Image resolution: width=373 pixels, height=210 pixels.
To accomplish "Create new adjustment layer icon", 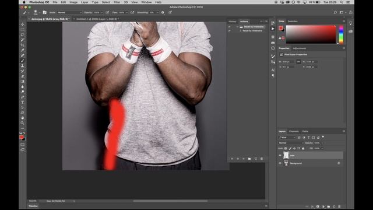I will coord(323,206).
